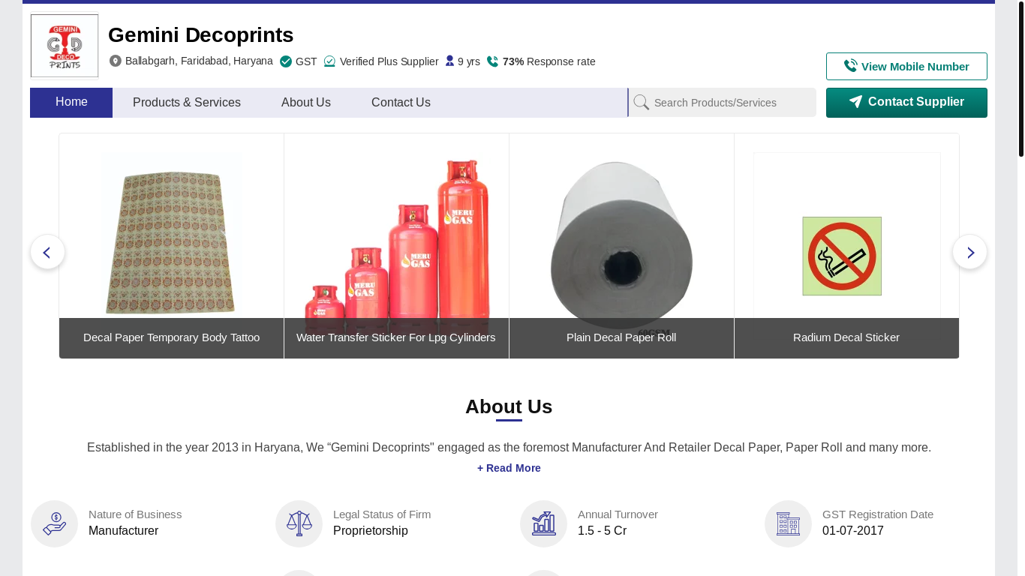Click the GST verified checkmark icon

click(x=286, y=61)
